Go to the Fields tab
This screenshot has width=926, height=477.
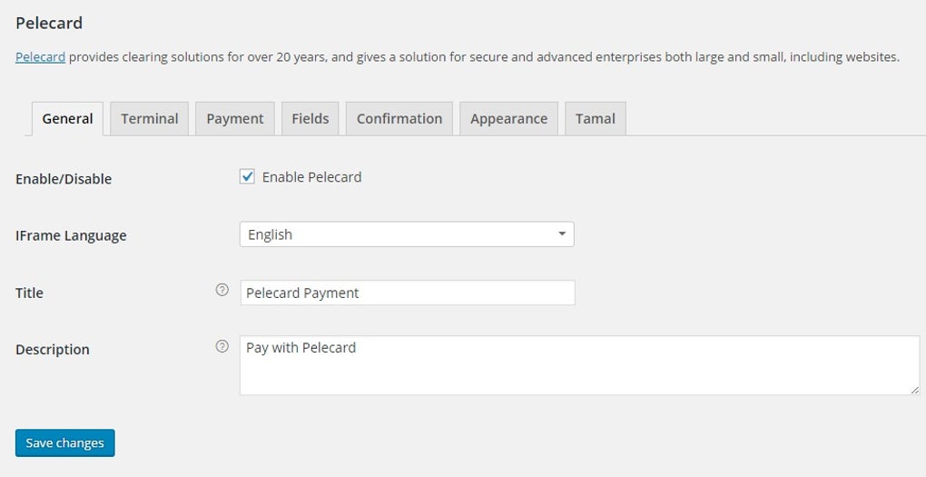coord(310,119)
